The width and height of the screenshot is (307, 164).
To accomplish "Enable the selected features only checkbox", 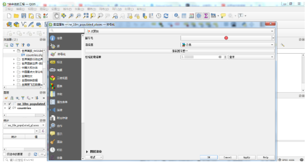I will (x=5, y=155).
